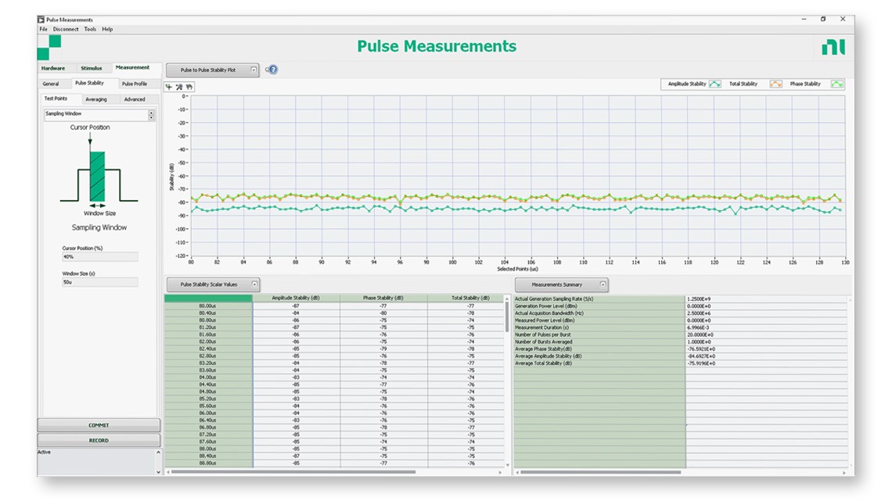
Task: Click the status box scroll down arrow
Action: tap(158, 471)
